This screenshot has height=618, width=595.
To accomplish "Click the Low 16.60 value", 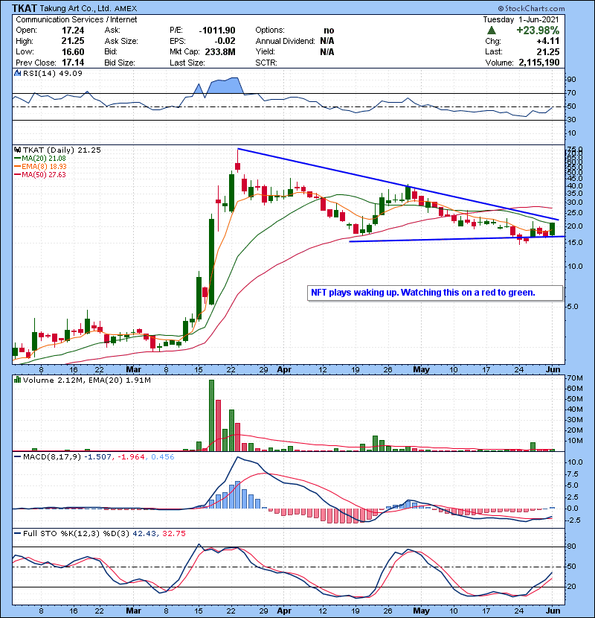I will click(73, 51).
